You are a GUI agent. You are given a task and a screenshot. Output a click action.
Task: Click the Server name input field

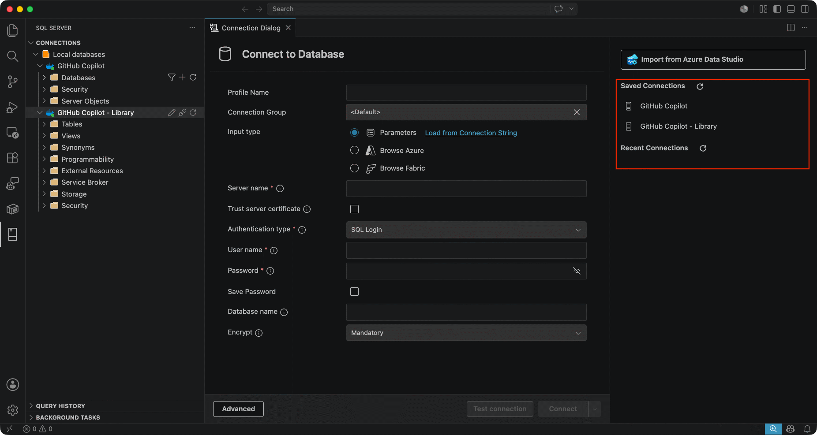pos(466,189)
